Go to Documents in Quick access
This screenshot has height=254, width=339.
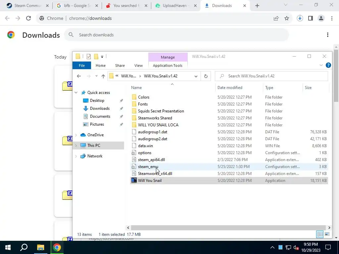point(100,116)
